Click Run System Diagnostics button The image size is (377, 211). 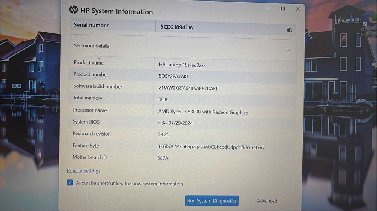[212, 201]
